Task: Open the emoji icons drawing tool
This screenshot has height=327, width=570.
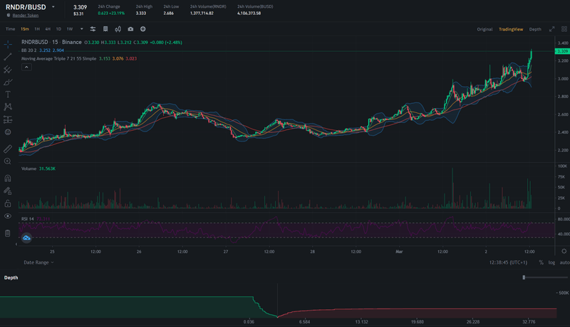Action: point(8,132)
